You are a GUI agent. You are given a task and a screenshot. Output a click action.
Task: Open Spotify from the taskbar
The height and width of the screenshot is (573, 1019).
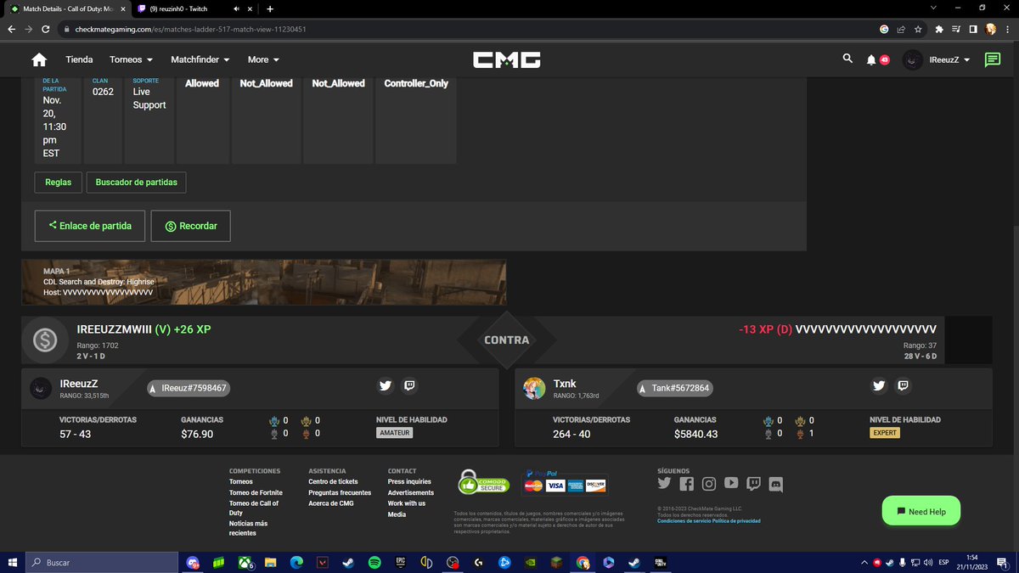[x=374, y=562]
